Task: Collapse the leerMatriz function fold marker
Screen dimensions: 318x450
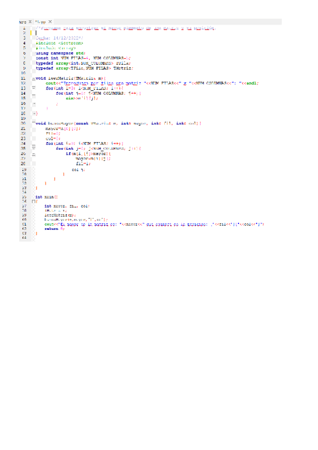Action: [33, 77]
